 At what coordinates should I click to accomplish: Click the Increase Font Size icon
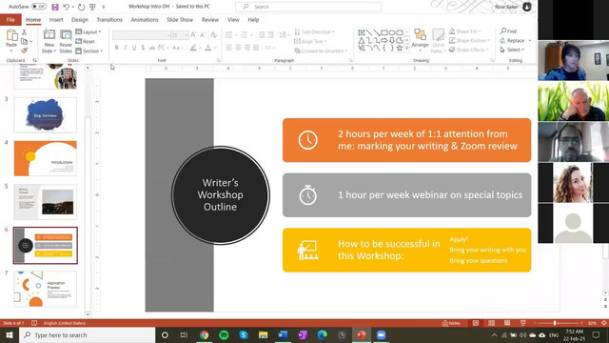(x=193, y=35)
